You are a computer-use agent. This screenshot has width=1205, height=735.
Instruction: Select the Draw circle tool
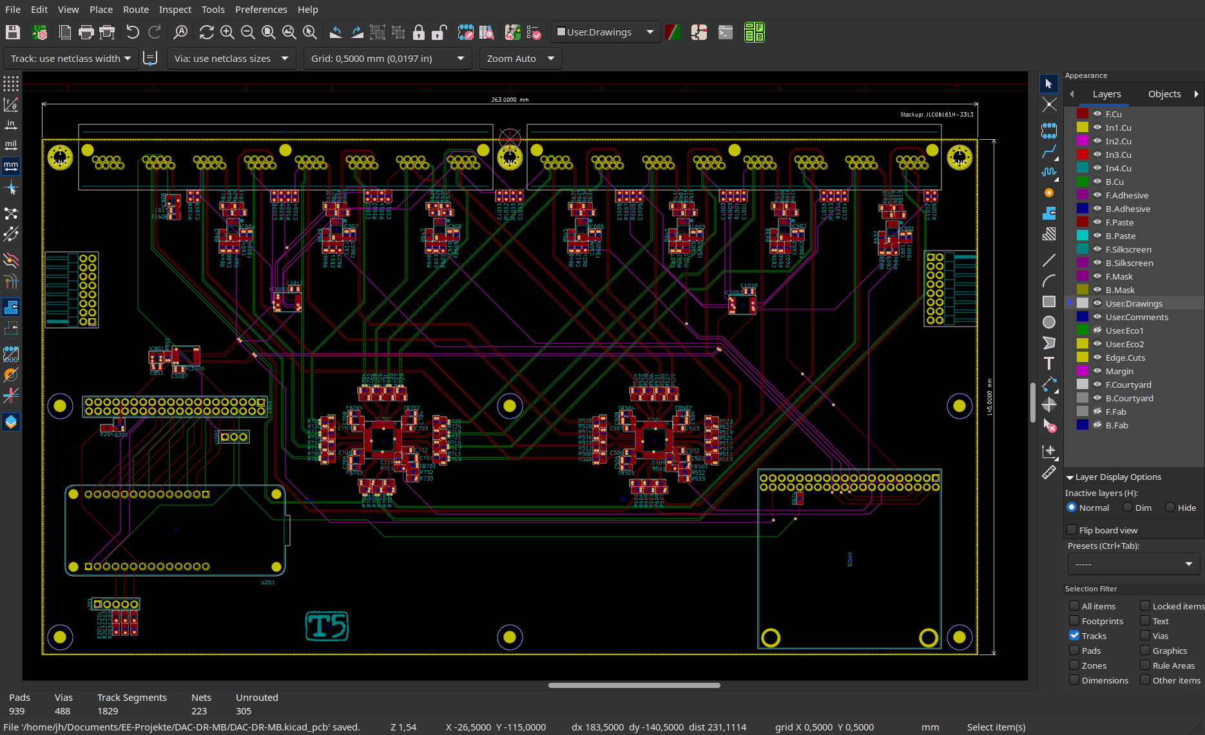coord(1049,322)
